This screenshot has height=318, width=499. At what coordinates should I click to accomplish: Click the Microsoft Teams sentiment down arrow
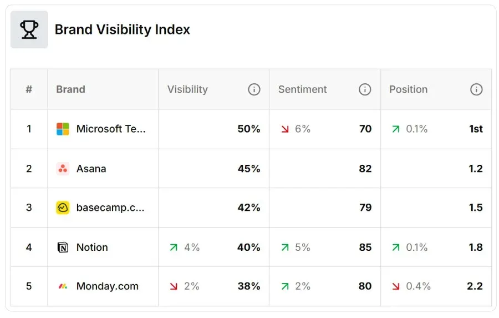pyautogui.click(x=285, y=129)
